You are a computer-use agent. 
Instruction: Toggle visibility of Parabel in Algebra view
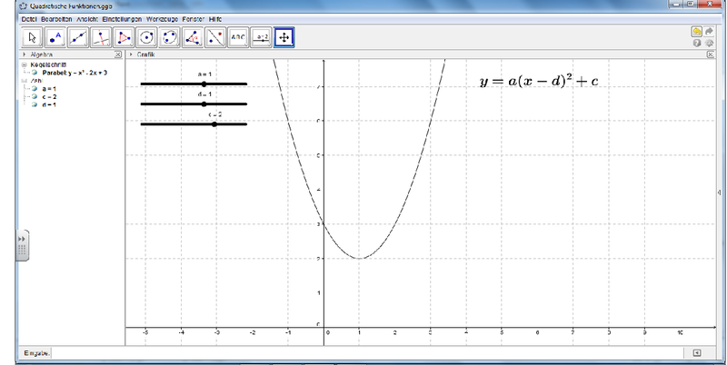pos(35,73)
